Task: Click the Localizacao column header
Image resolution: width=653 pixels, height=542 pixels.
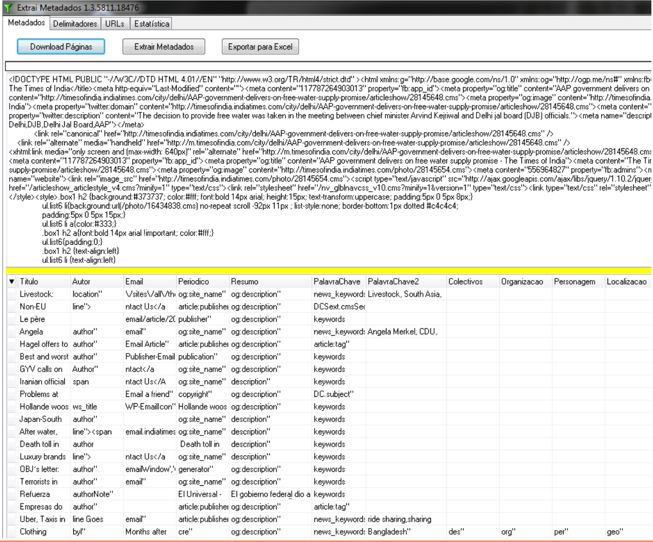Action: point(627,282)
